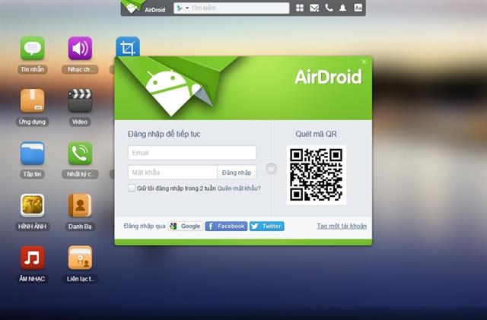Click the AirDroid logo in top toolbar
The image size is (487, 320).
(144, 8)
